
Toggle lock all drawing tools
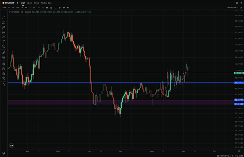[4, 73]
